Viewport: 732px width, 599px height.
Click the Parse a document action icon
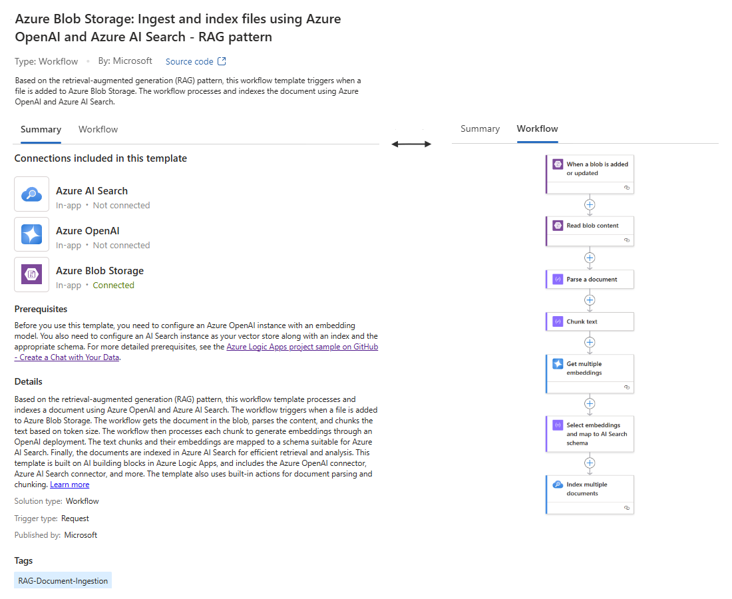point(558,279)
